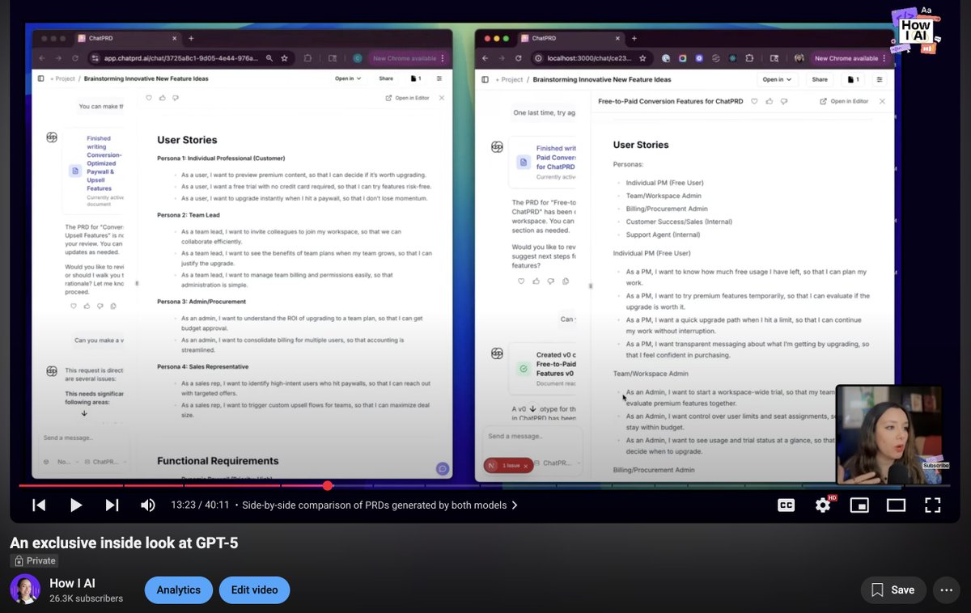Screen dimensions: 971x613
Task: Toggle closed captions
Action: [x=786, y=505]
